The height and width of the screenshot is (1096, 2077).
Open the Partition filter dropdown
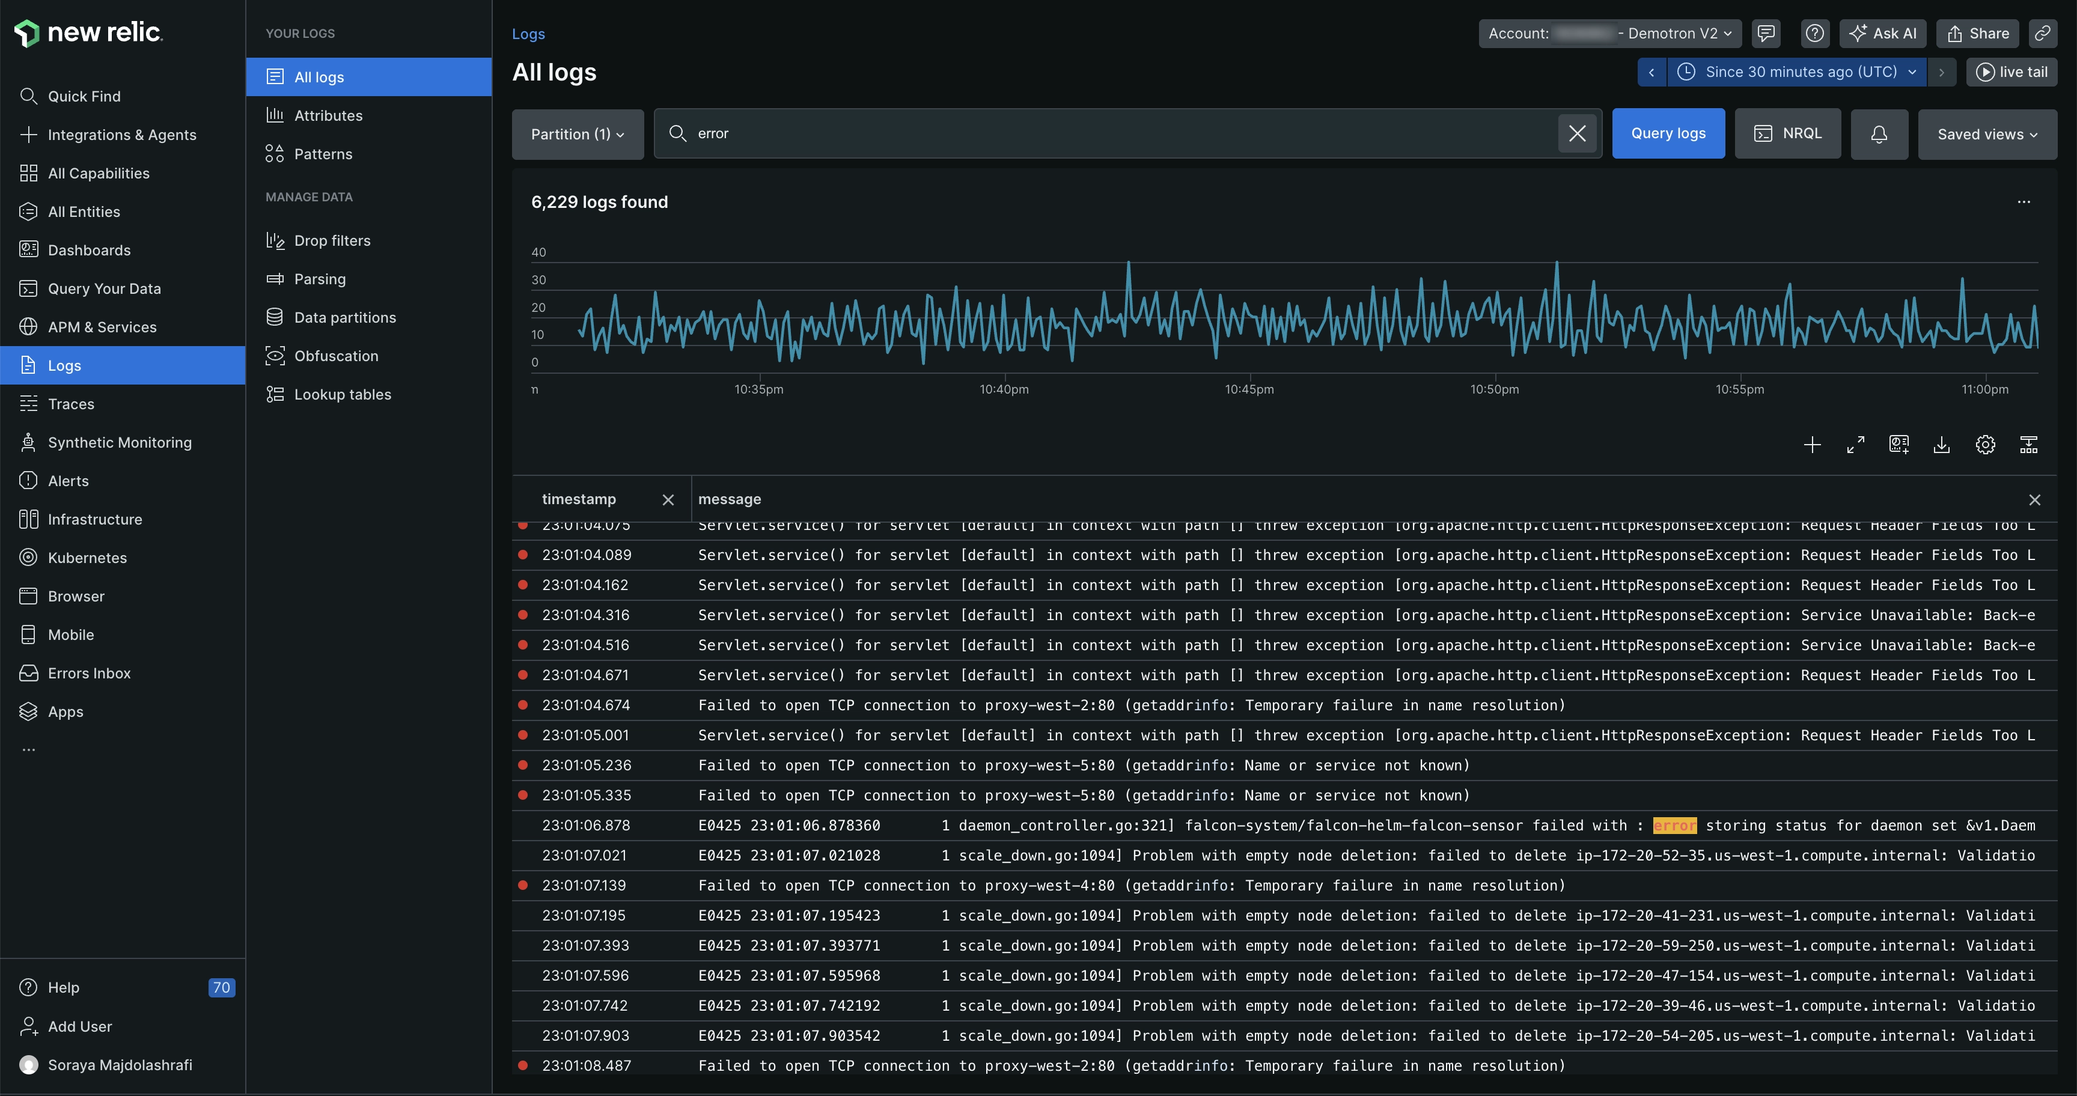point(578,134)
